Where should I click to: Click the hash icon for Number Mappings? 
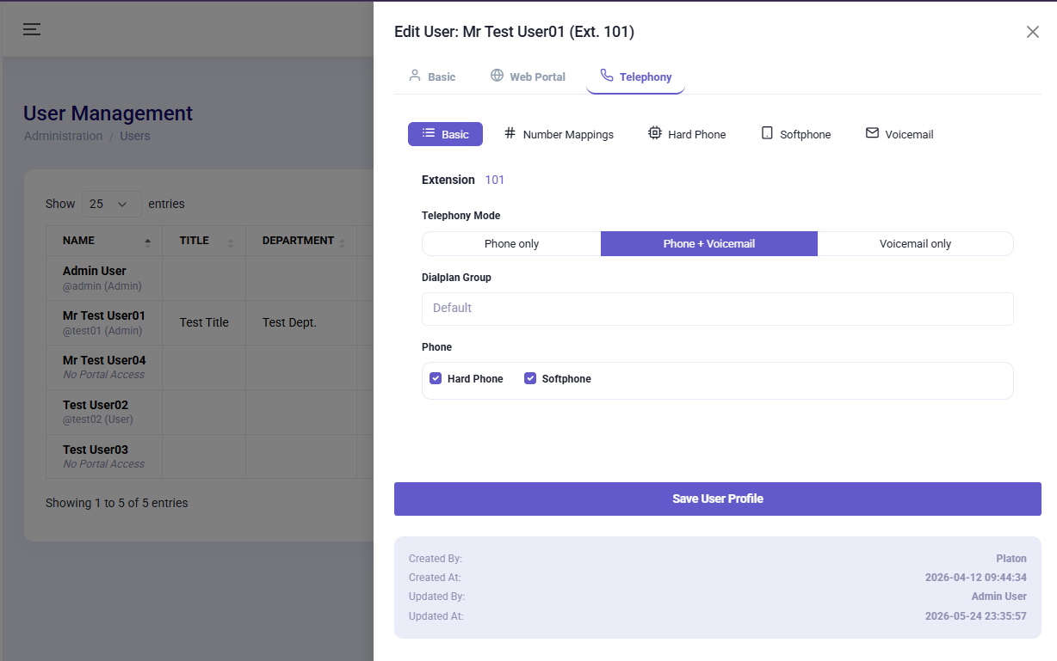510,133
